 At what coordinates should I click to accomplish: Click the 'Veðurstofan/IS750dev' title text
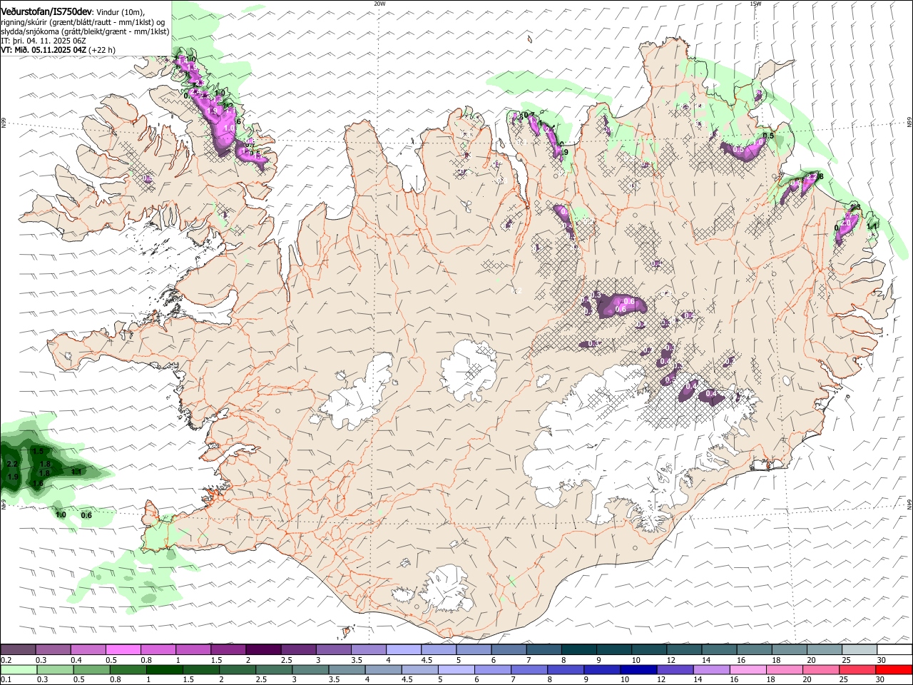46,11
